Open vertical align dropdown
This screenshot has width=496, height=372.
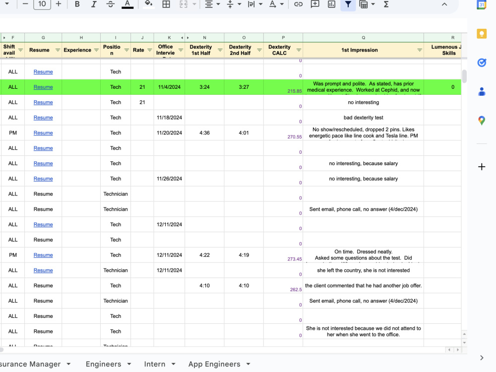coord(234,4)
